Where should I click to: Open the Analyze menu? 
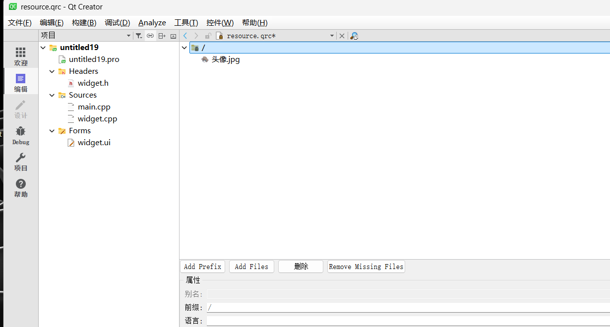click(152, 23)
